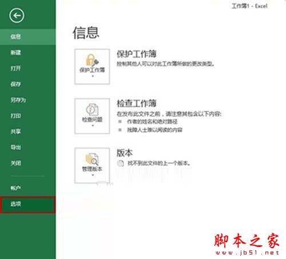
Task: Expand the 保护工作簿 dropdown arrow
Action: (x=93, y=76)
